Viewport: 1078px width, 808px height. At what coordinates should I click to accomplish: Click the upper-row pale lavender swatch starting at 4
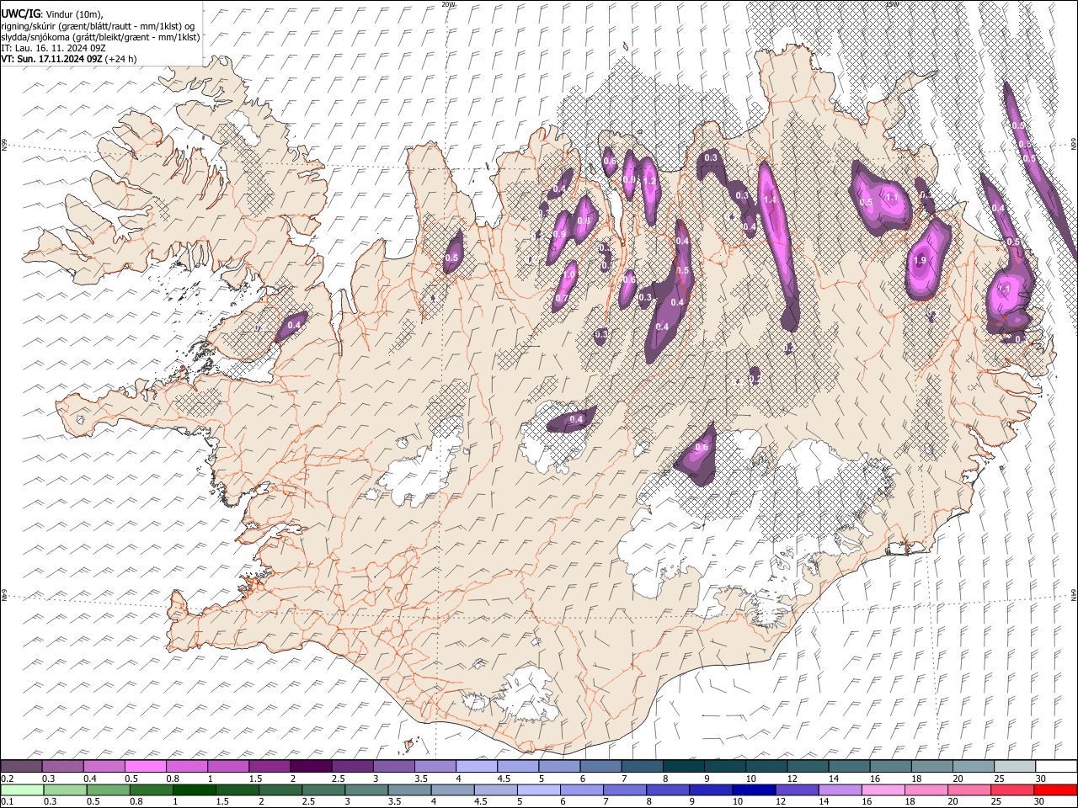click(477, 766)
